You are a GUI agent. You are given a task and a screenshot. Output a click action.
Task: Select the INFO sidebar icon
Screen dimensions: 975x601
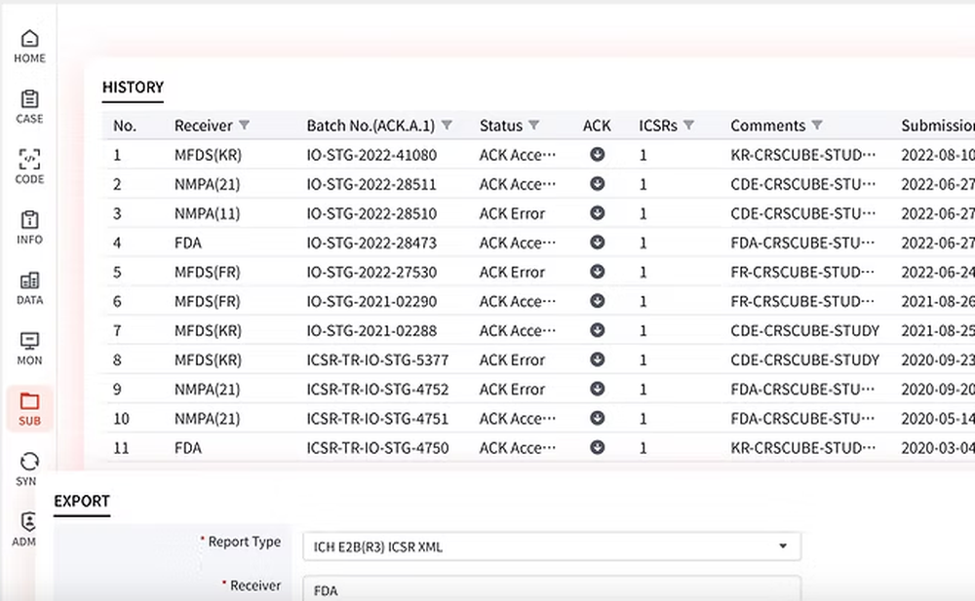tap(29, 227)
